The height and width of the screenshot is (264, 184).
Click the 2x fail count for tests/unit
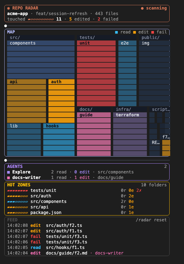(139, 190)
